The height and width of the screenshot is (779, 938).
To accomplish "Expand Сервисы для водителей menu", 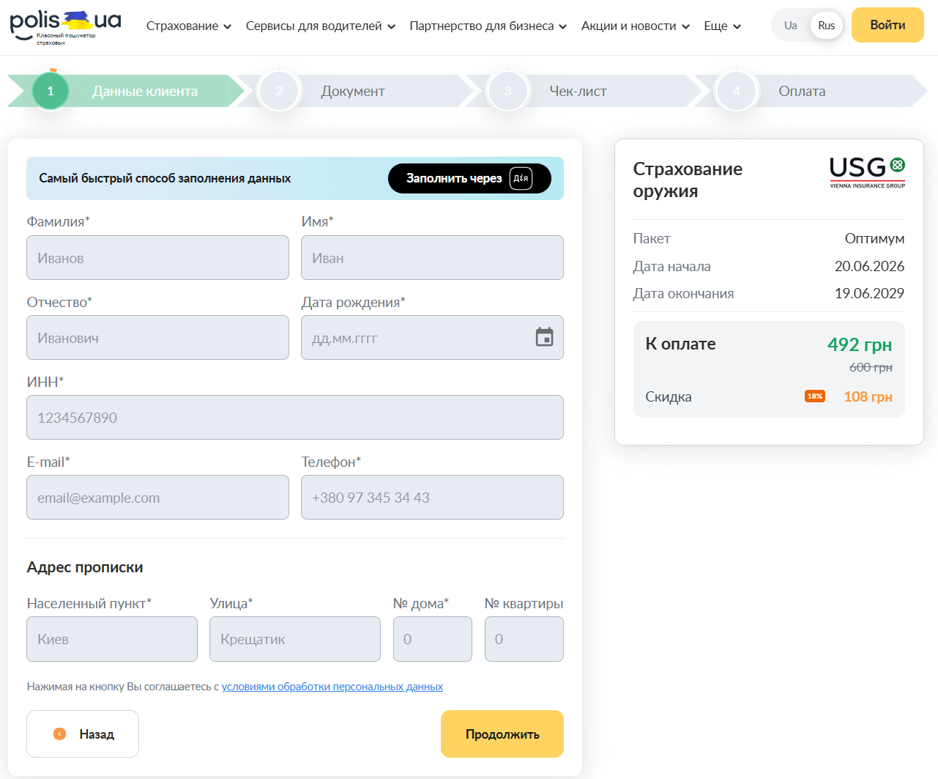I will (x=321, y=26).
